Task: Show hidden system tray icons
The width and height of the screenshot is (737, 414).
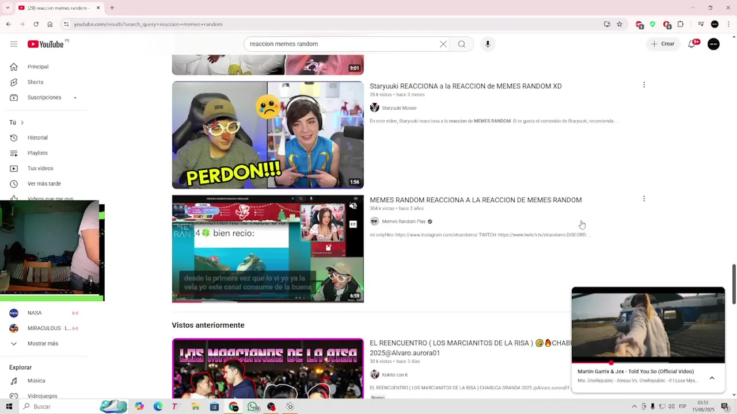Action: click(x=635, y=407)
